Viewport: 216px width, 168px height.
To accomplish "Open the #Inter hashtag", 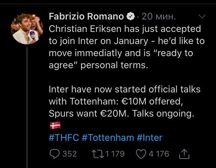I will (x=150, y=137).
